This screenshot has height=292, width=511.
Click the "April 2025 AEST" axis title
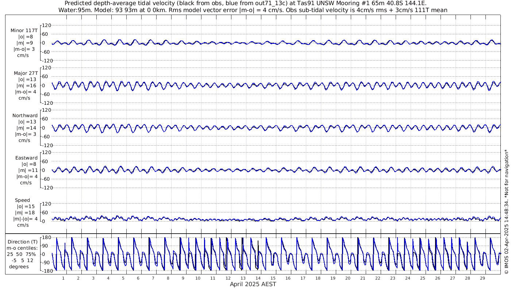[x=253, y=284]
